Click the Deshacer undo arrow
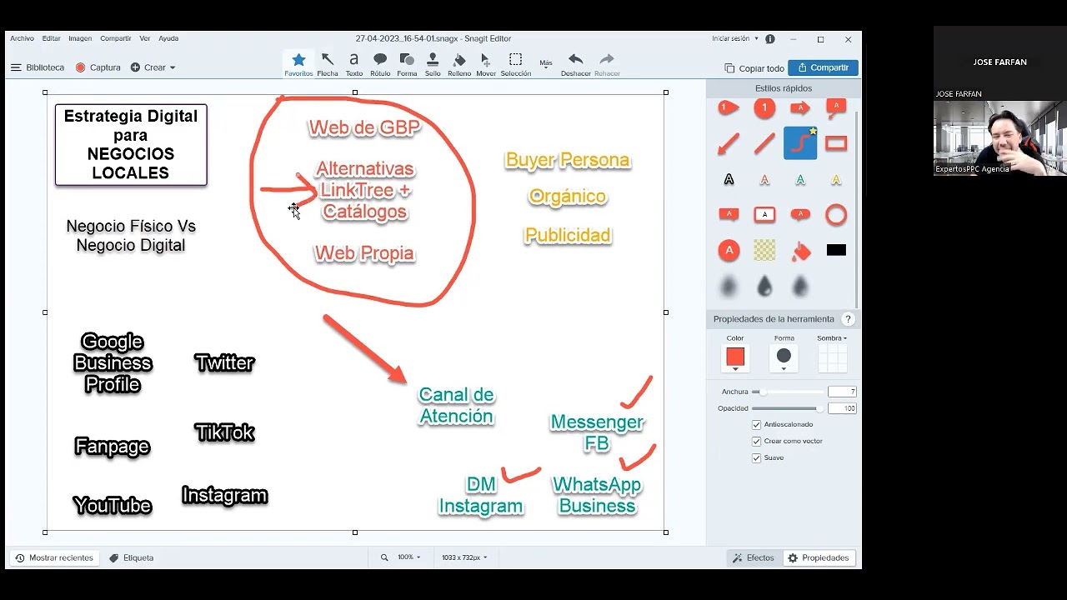This screenshot has width=1067, height=600. [575, 63]
